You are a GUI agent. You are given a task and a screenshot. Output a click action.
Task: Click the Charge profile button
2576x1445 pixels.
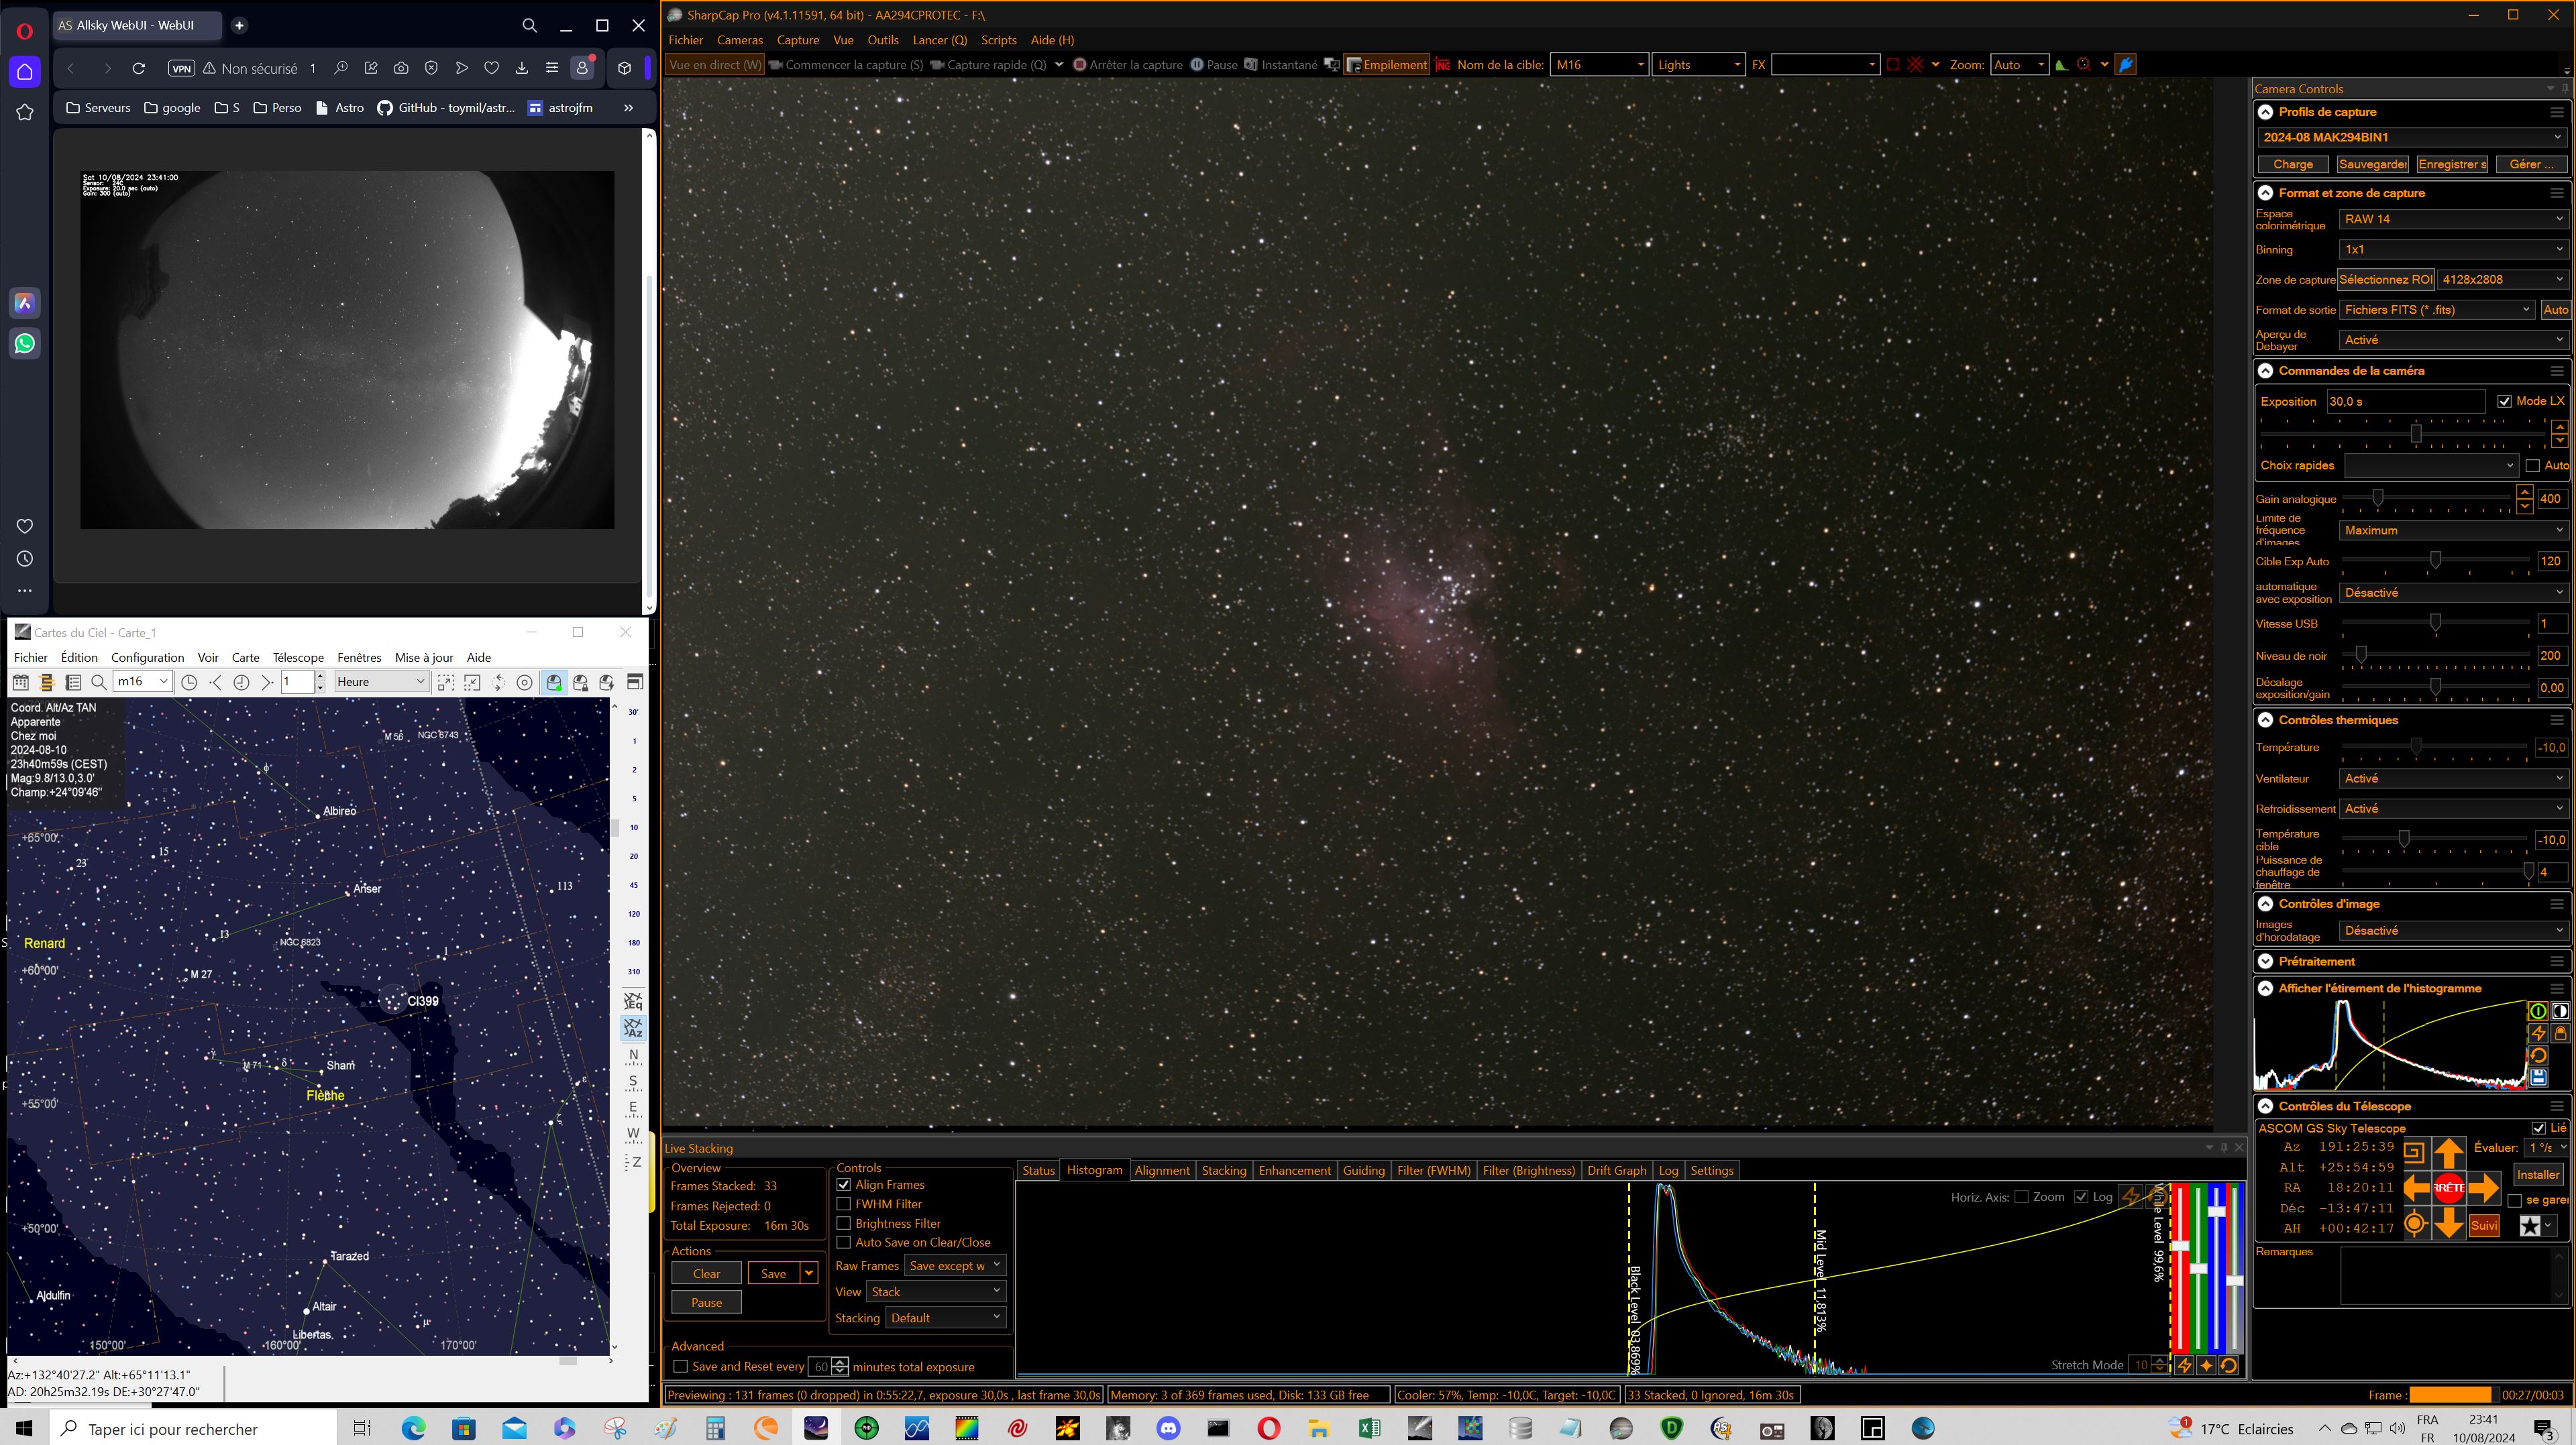click(2293, 164)
